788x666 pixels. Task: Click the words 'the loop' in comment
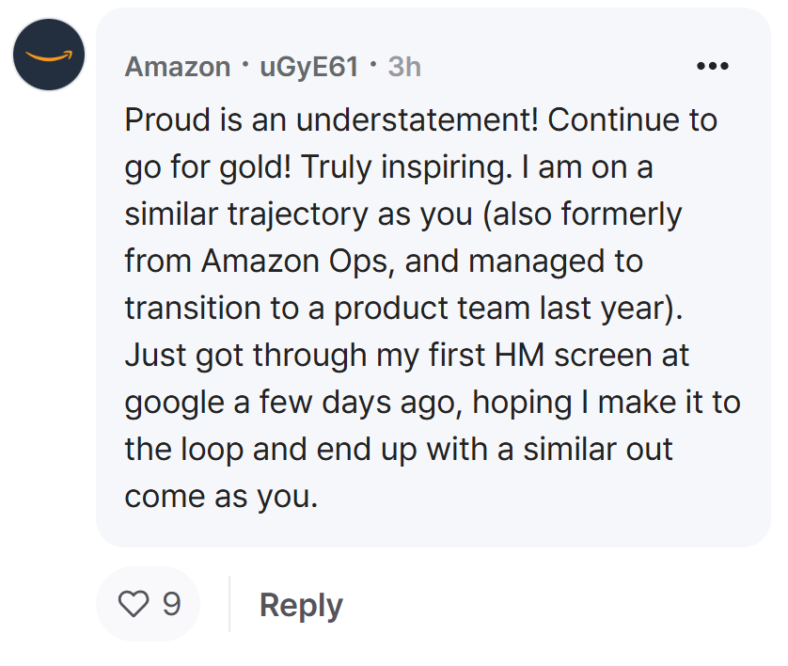pyautogui.click(x=184, y=450)
